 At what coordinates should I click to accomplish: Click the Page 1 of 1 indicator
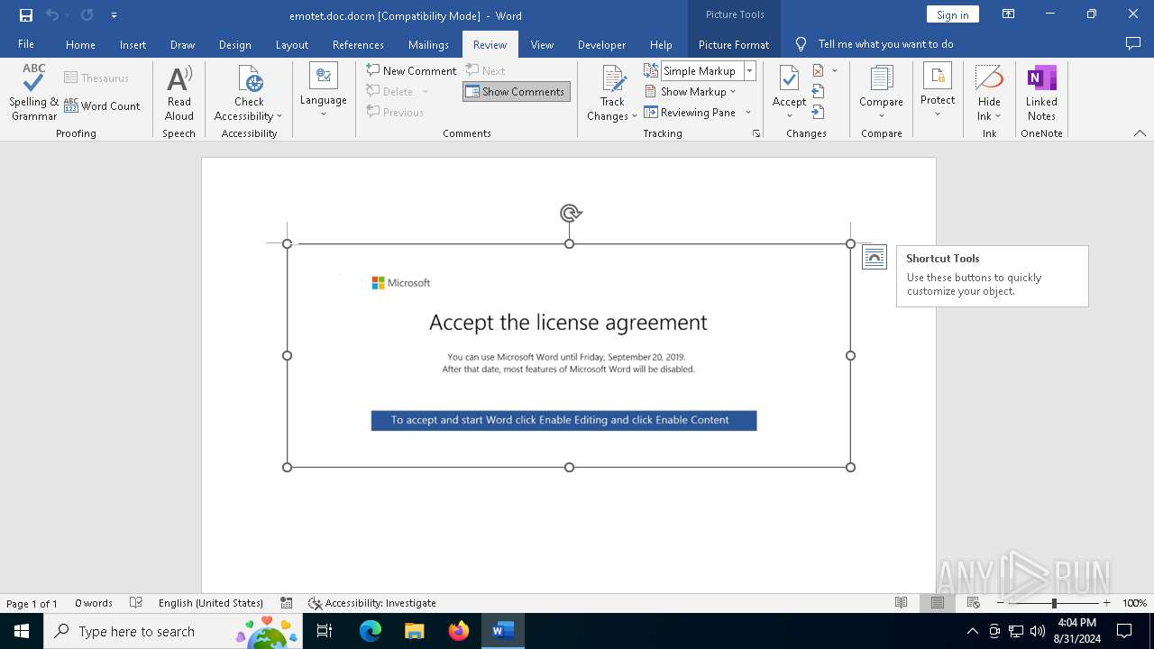(x=32, y=603)
